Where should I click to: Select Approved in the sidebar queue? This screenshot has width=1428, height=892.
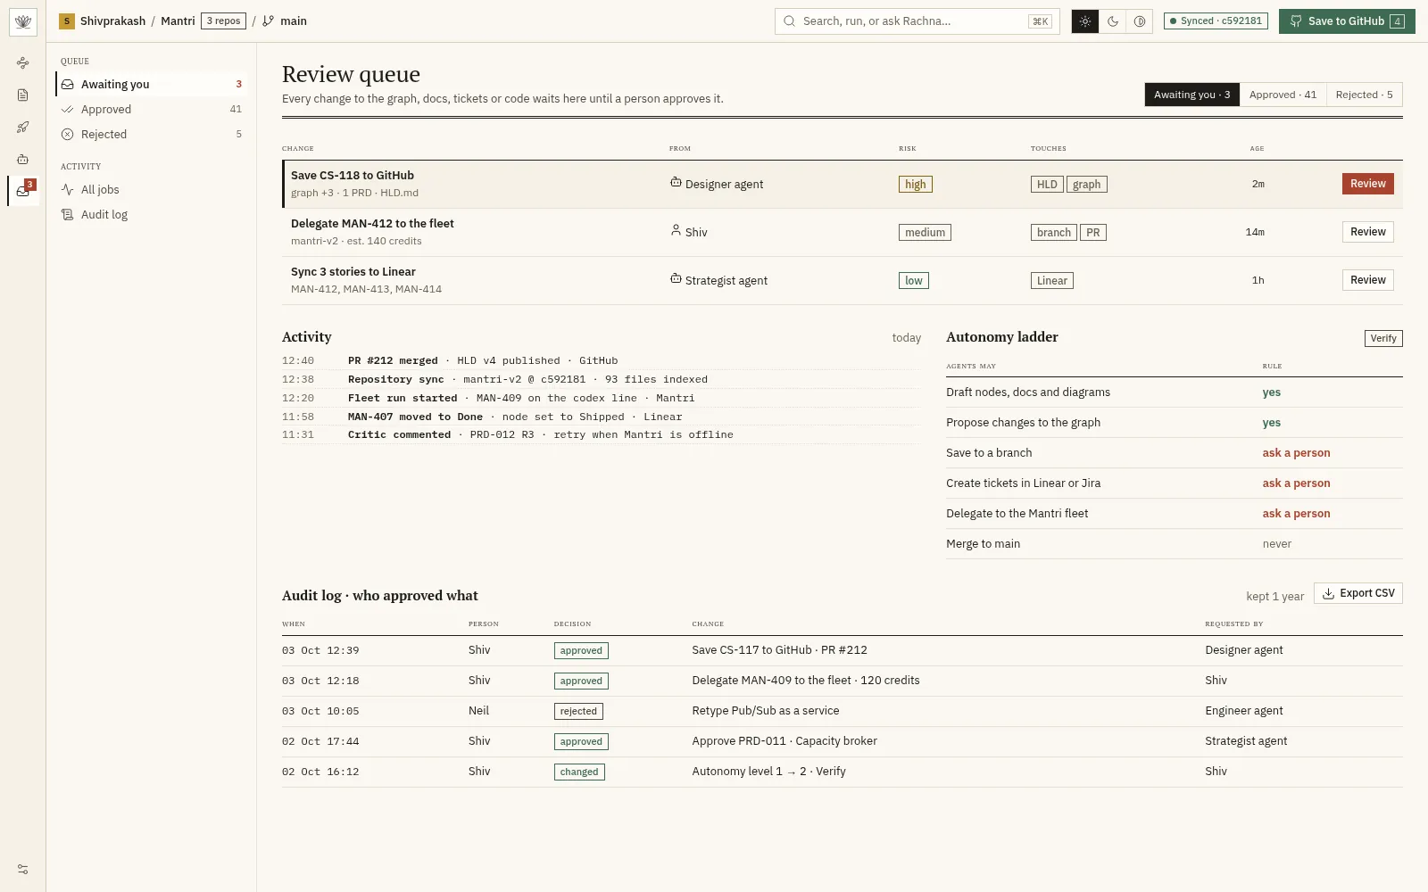click(151, 109)
